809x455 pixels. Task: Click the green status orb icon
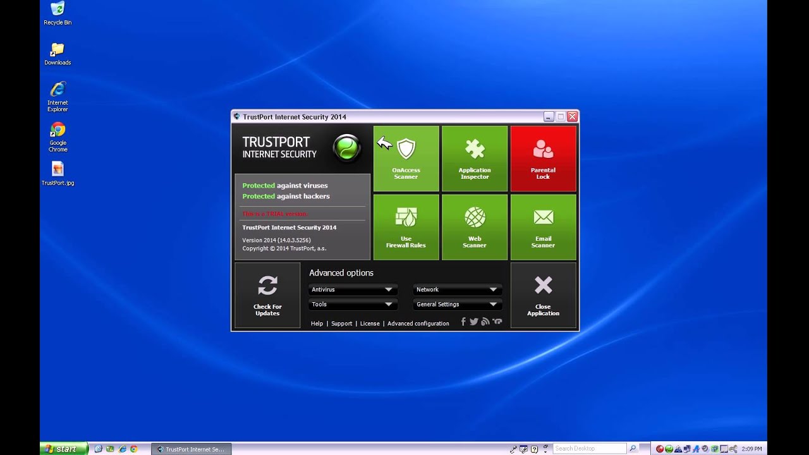(x=347, y=148)
